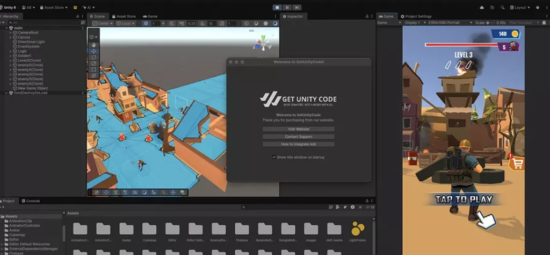Click the Visit Website button
The image size is (550, 255).
coord(299,129)
